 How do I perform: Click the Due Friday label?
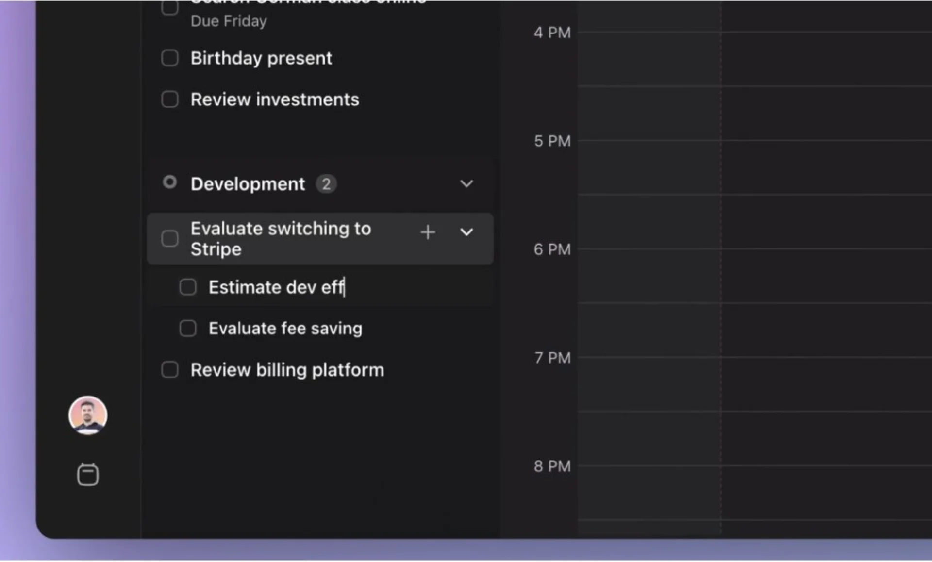229,21
